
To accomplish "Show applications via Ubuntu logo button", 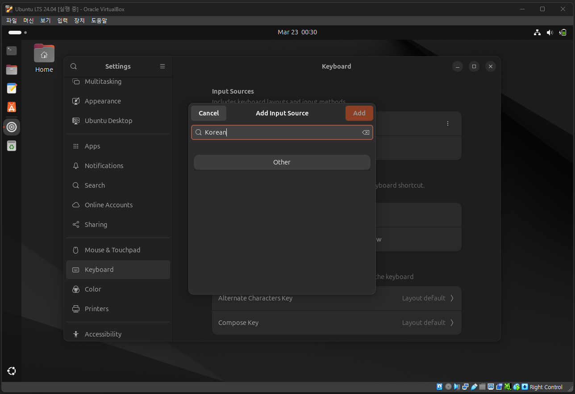I will 12,371.
